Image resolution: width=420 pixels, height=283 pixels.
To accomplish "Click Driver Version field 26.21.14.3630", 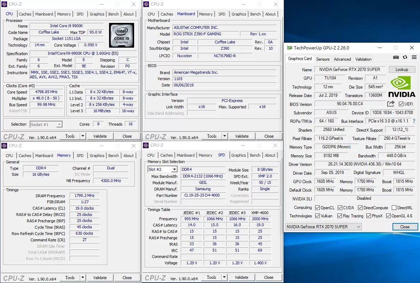I will click(365, 164).
